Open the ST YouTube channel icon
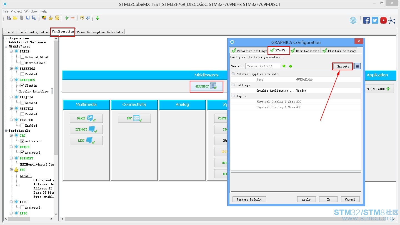 pos(383,20)
